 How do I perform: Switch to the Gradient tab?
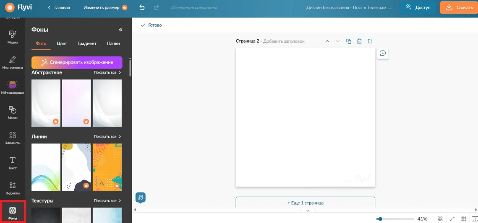tap(87, 44)
